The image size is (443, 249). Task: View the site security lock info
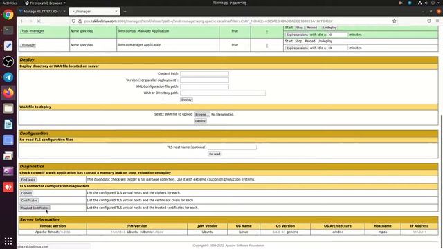pyautogui.click(x=80, y=21)
